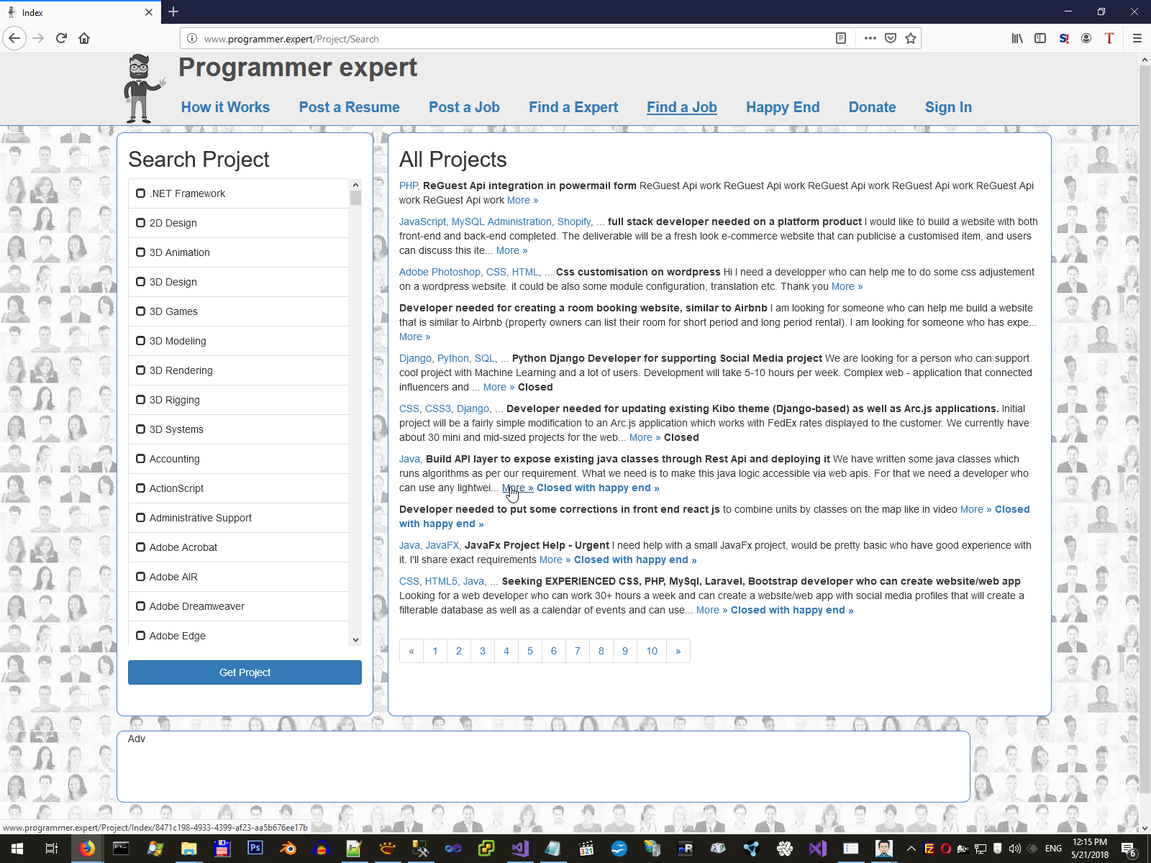Open Closed with happy end for JavaFx project
This screenshot has width=1151, height=863.
point(635,560)
